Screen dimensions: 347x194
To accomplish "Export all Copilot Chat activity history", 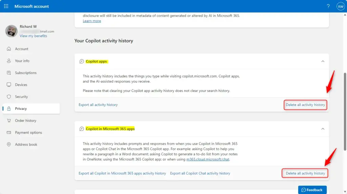I will click(x=200, y=173).
